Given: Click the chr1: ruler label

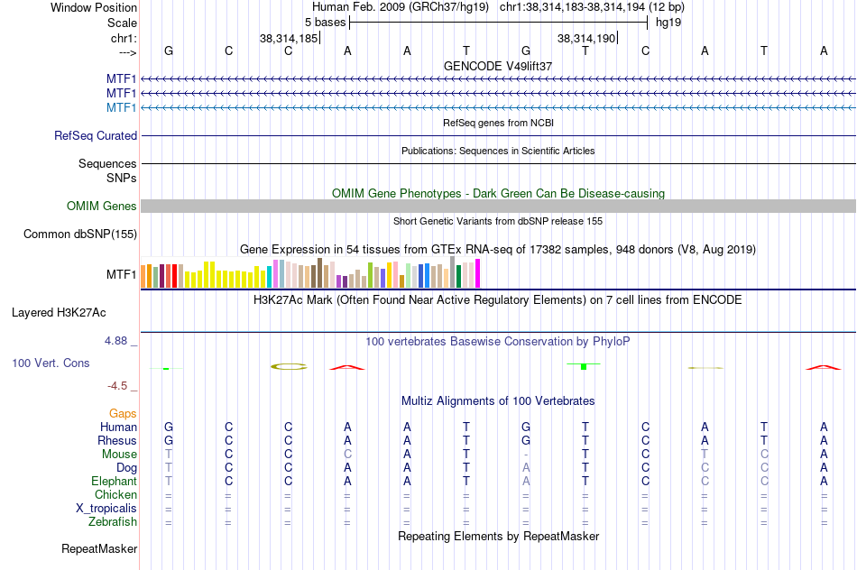Looking at the screenshot, I should click(124, 38).
